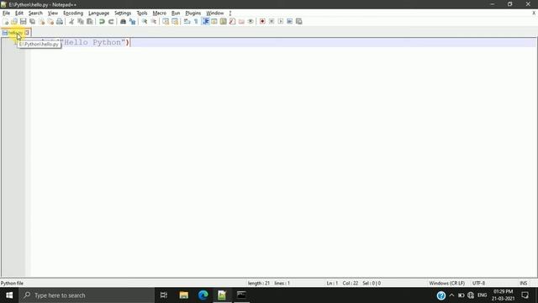Click 'UTF-8' encoding status bar entry
538x303 pixels.
pos(478,283)
